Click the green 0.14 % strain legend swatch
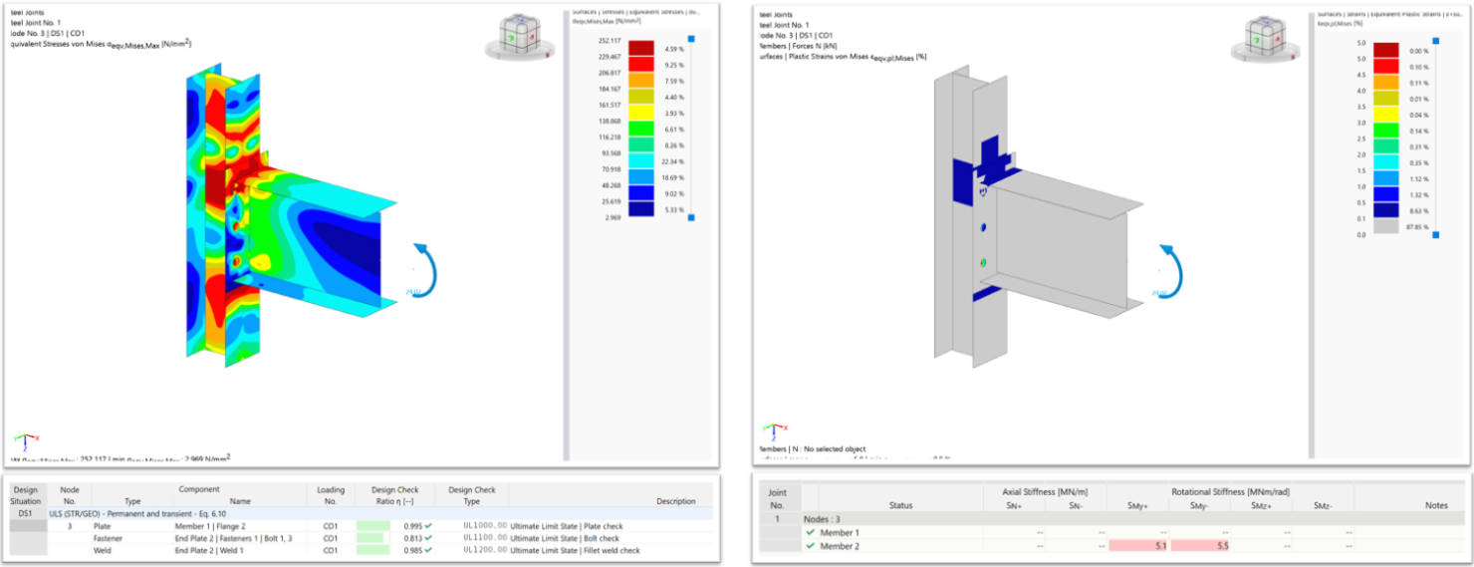This screenshot has height=567, width=1474. [1386, 131]
